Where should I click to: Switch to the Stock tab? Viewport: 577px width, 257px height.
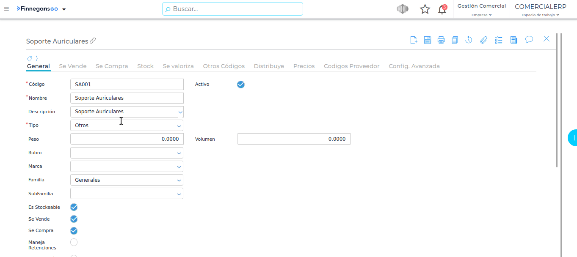(145, 66)
